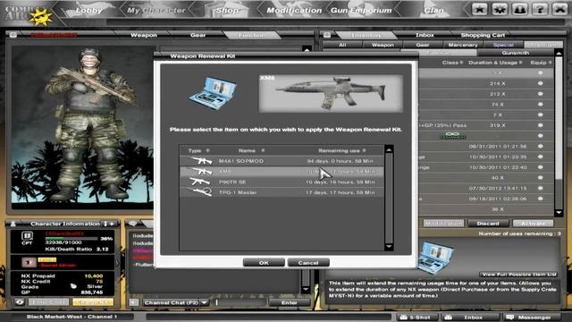This screenshot has height=322, width=572.
Task: Click the Activate button
Action: click(533, 223)
